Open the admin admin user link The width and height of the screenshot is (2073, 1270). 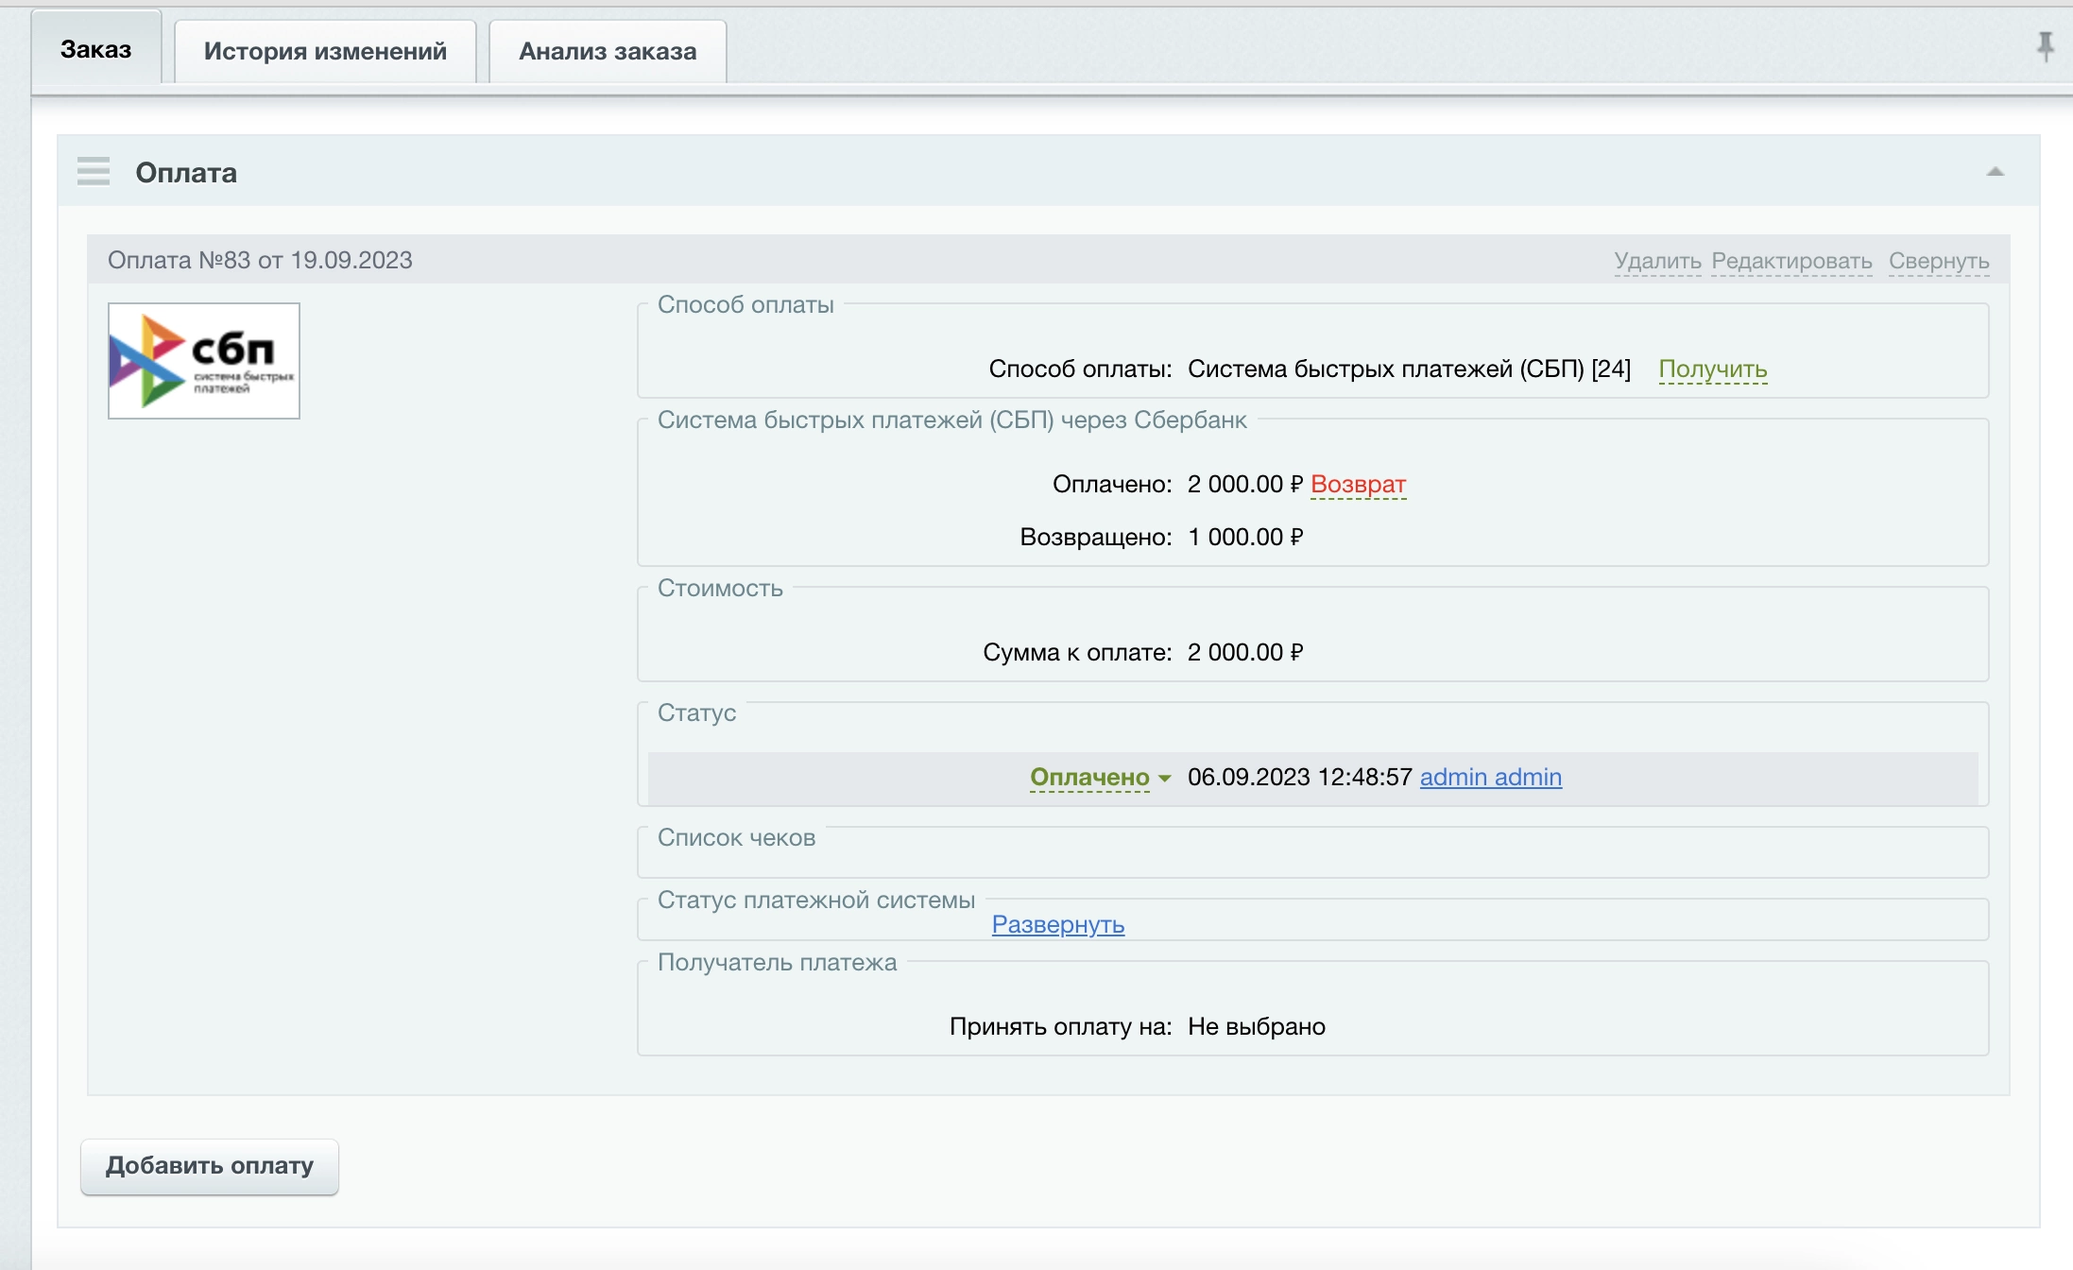1490,777
